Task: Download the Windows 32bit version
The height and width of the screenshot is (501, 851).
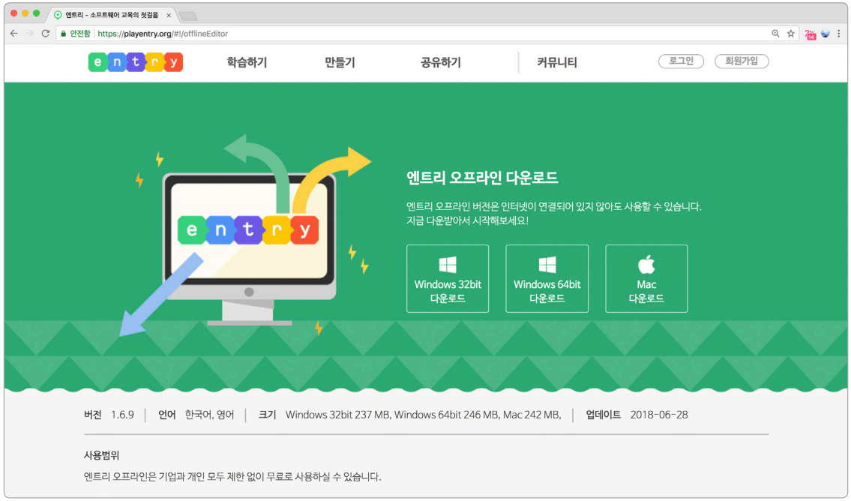Action: [448, 278]
